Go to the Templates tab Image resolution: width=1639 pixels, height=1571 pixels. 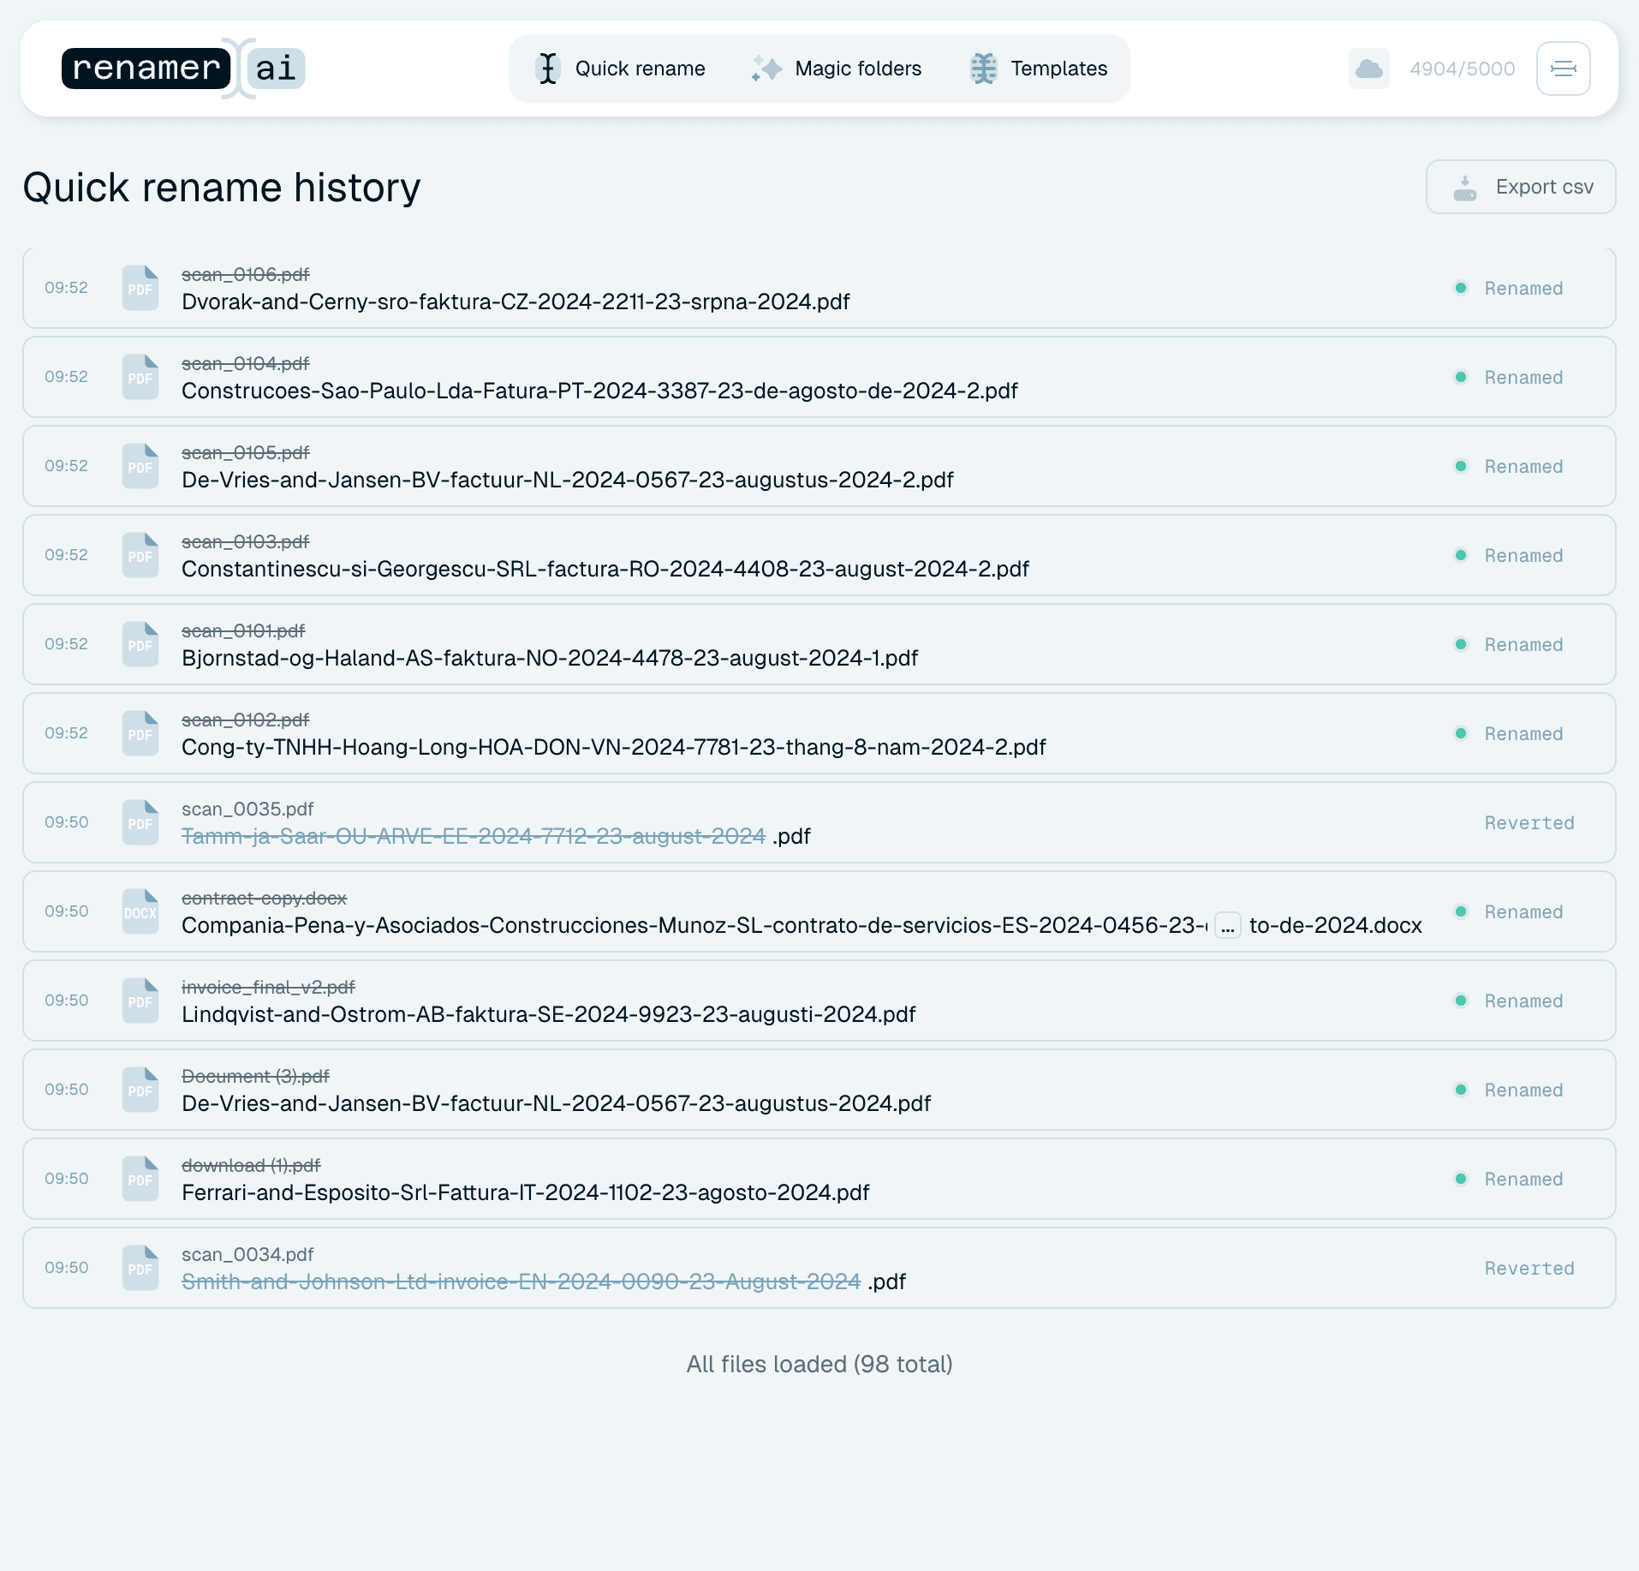1039,69
